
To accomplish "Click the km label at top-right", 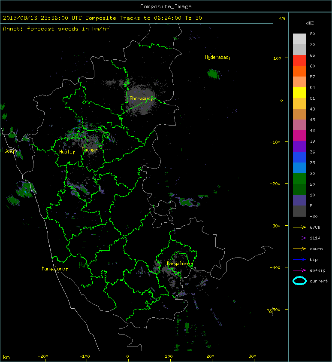I will click(x=281, y=18).
